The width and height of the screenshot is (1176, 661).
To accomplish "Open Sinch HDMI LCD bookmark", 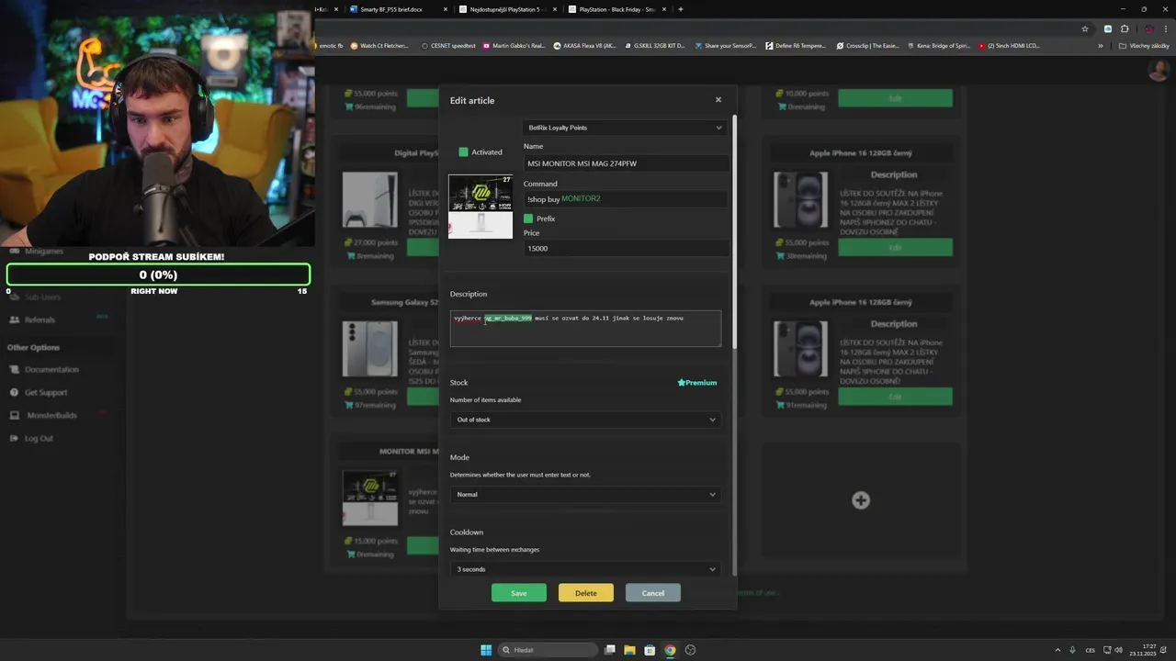I will click(x=1010, y=45).
